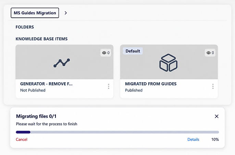Viewport: 235px width, 155px height.
Task: Open the MIGRATED FROM GUIDES item title
Action: 151,84
